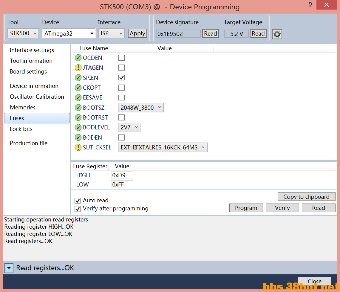Click the SPIEN green check icon

pos(78,78)
